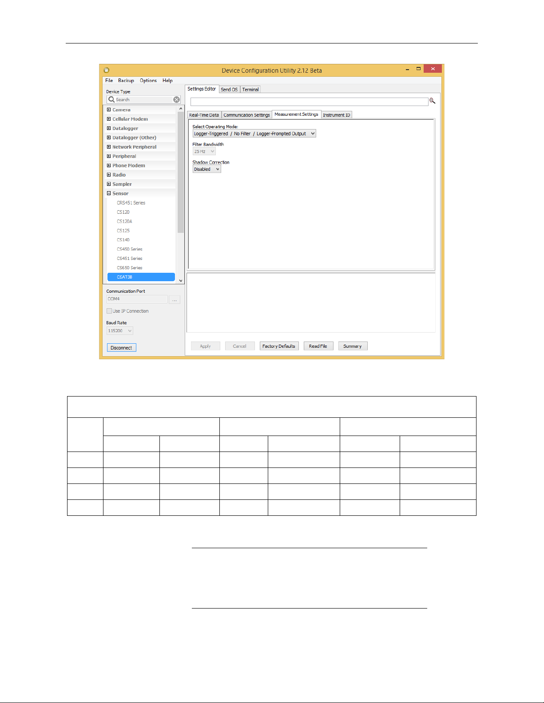Open the File menu
This screenshot has height=703, width=544.
click(x=109, y=80)
